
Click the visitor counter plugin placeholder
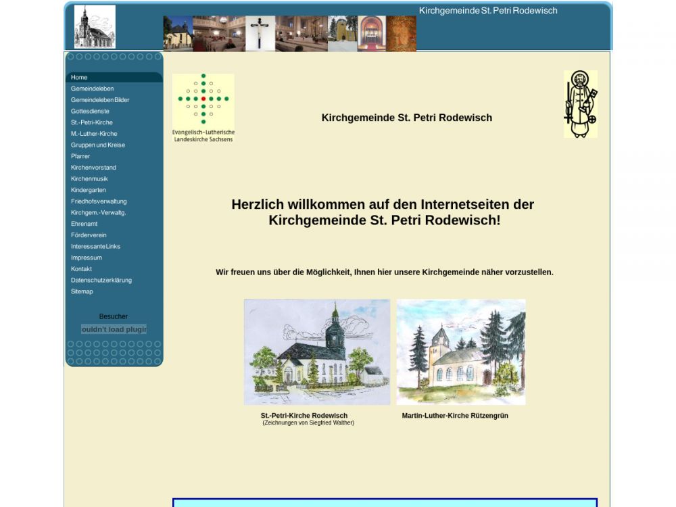[x=114, y=329]
